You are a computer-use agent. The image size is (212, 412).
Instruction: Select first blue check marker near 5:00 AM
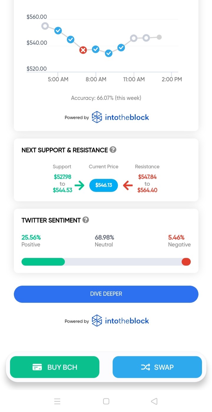58,30
